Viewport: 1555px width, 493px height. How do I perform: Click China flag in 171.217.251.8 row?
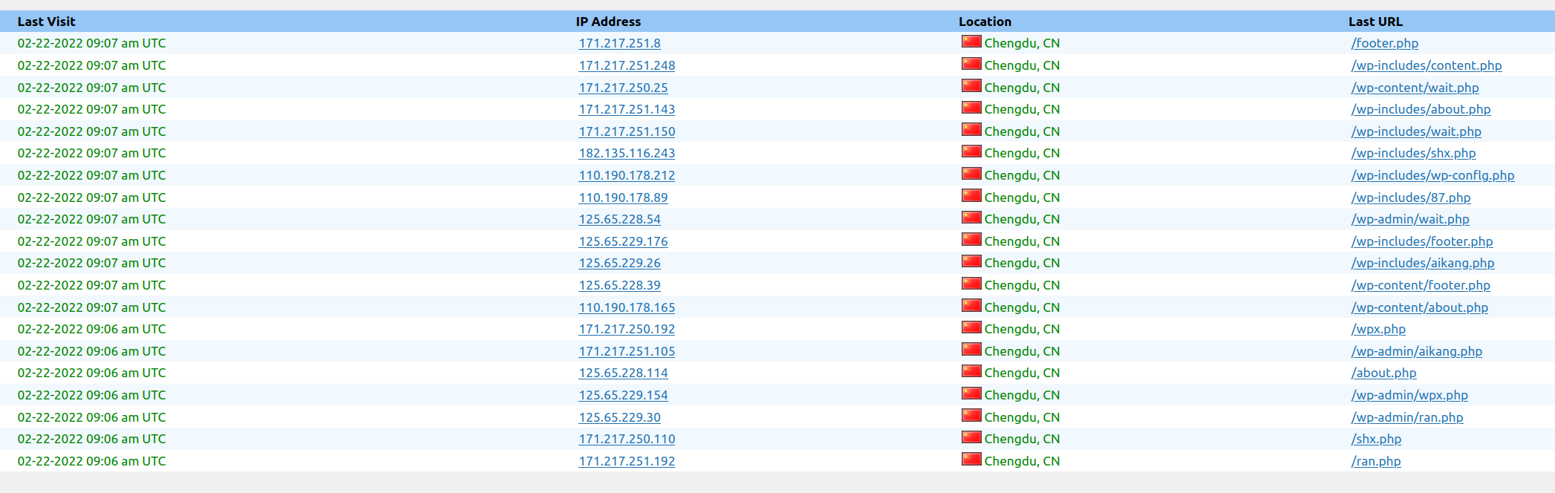pos(971,42)
